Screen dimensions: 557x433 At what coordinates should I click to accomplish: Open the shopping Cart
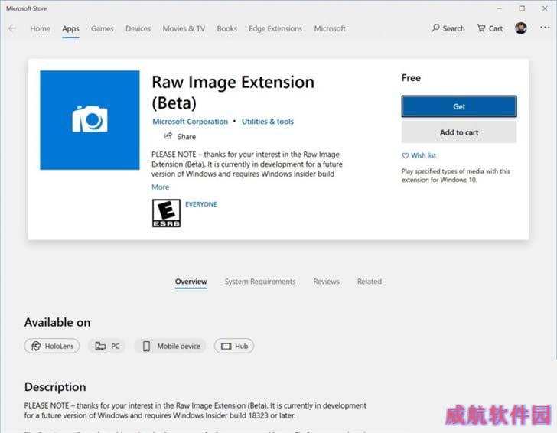point(490,28)
